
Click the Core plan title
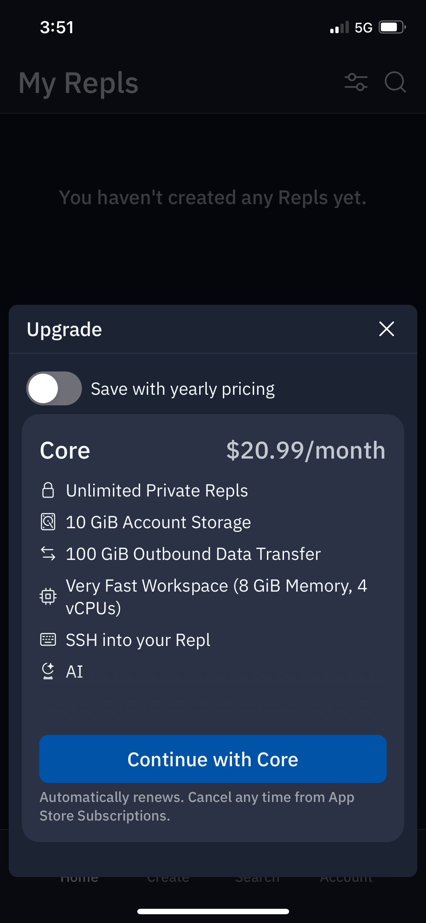click(65, 451)
